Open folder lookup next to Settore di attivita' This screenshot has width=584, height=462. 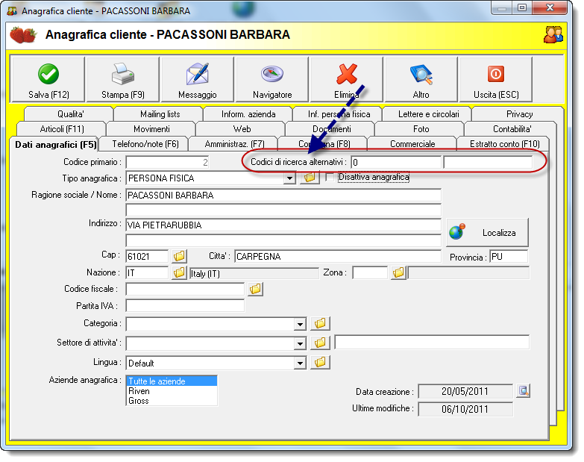pyautogui.click(x=320, y=343)
